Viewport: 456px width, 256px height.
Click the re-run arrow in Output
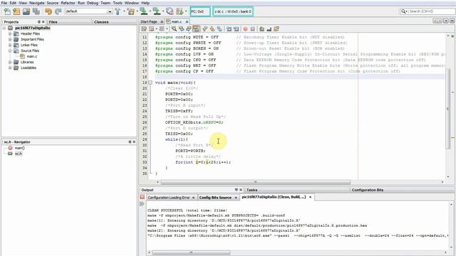point(142,204)
